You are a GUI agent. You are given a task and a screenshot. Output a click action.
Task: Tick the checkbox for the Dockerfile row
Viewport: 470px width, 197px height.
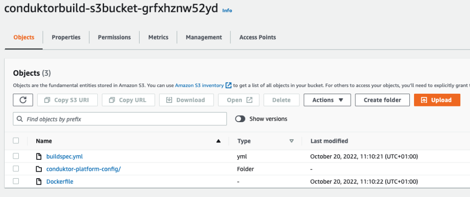pos(16,181)
